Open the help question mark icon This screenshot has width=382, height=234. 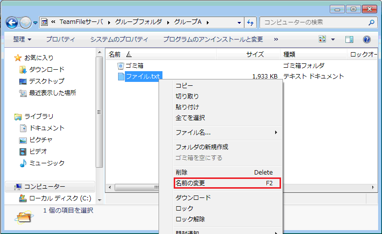coord(367,39)
